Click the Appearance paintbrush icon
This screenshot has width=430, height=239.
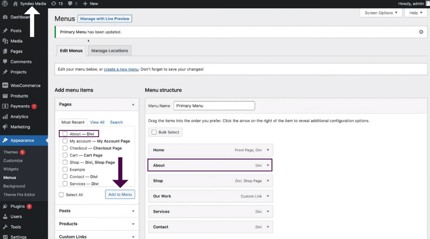click(5, 140)
